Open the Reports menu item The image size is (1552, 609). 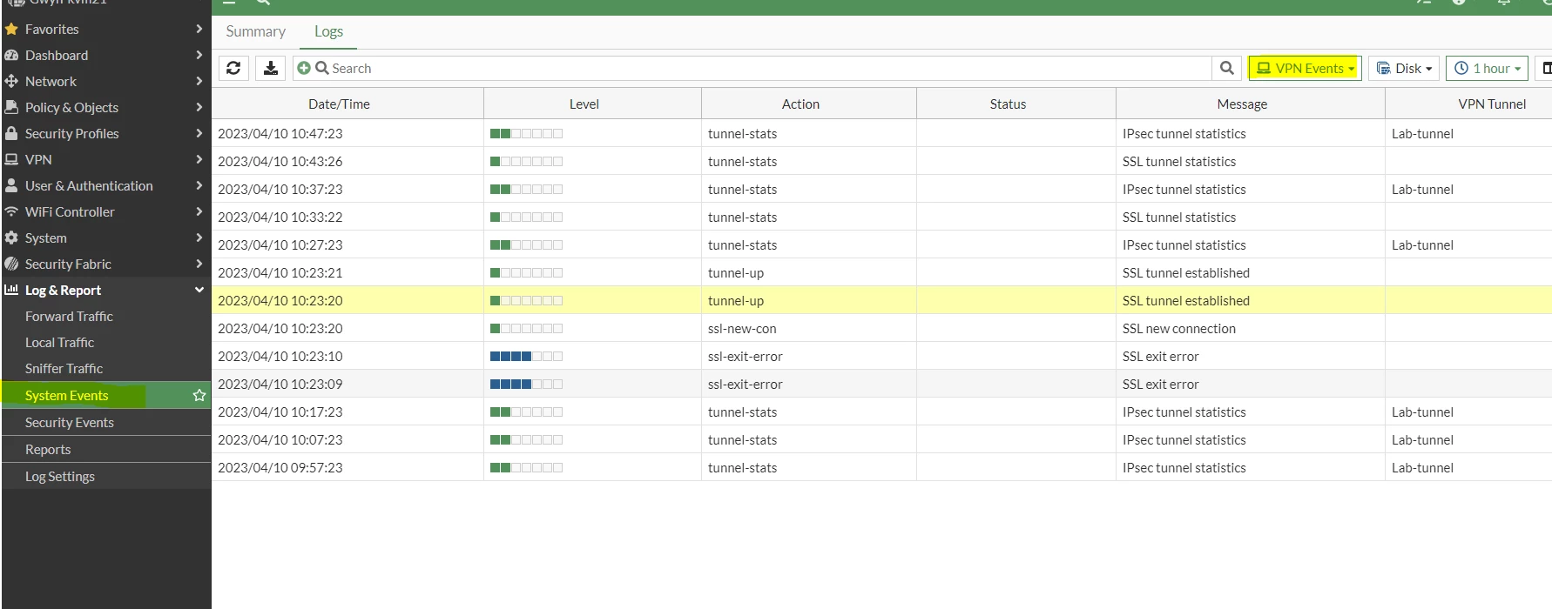coord(48,450)
